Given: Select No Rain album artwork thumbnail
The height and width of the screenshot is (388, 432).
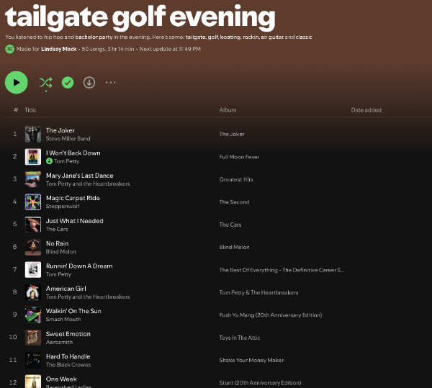Looking at the screenshot, I should click(33, 247).
